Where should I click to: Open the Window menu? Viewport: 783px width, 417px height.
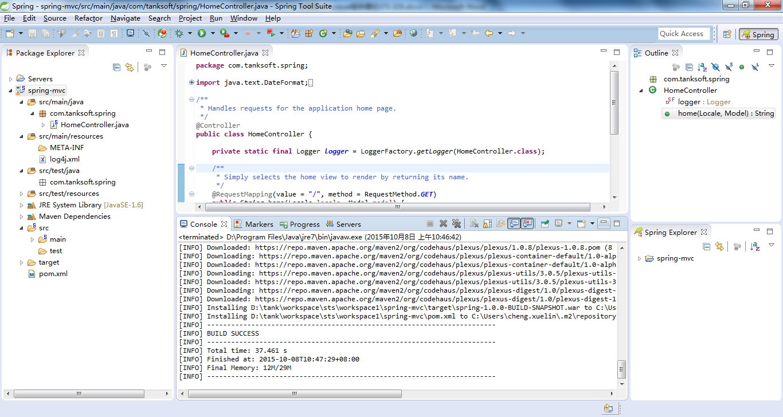pyautogui.click(x=244, y=18)
